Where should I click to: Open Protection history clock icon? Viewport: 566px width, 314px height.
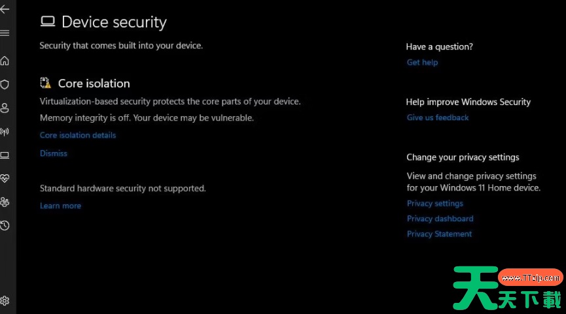tap(5, 226)
